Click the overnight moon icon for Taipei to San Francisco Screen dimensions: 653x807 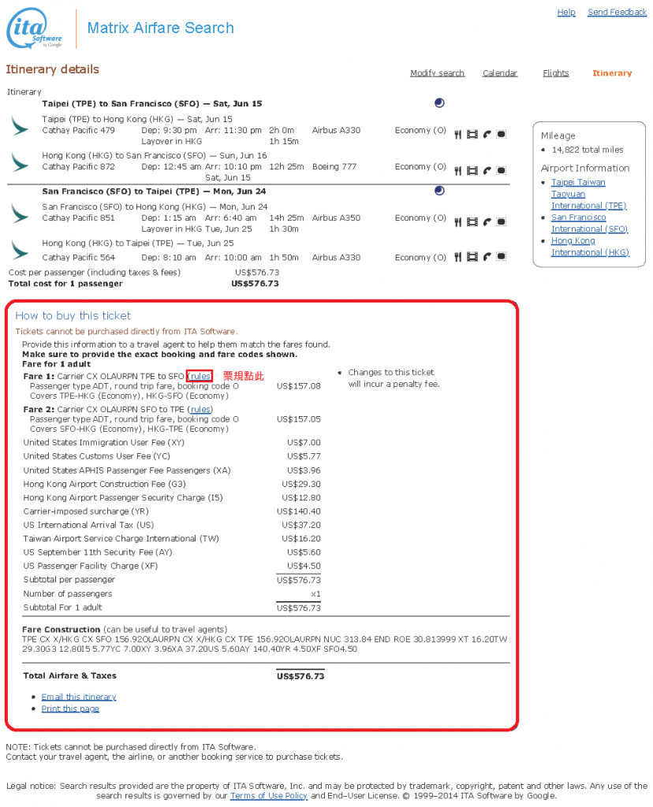[x=439, y=103]
